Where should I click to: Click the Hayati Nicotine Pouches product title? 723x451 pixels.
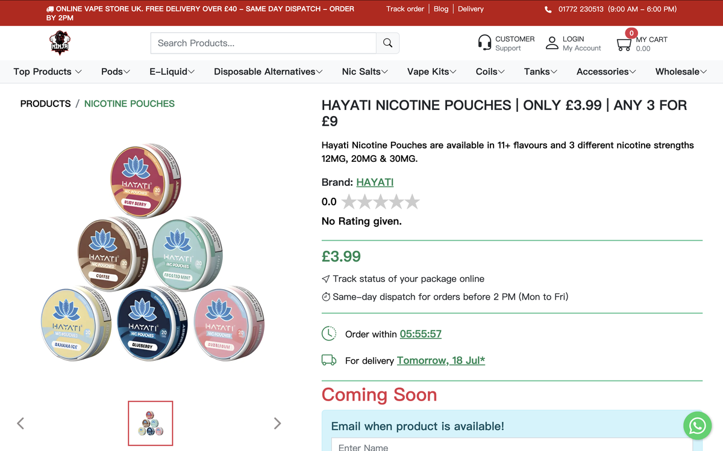point(504,113)
